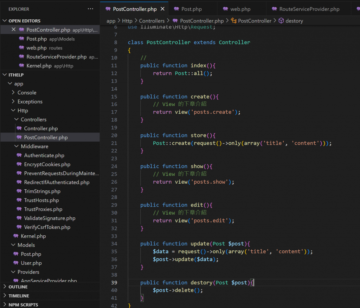Open User.php under the Models folder

click(50, 263)
